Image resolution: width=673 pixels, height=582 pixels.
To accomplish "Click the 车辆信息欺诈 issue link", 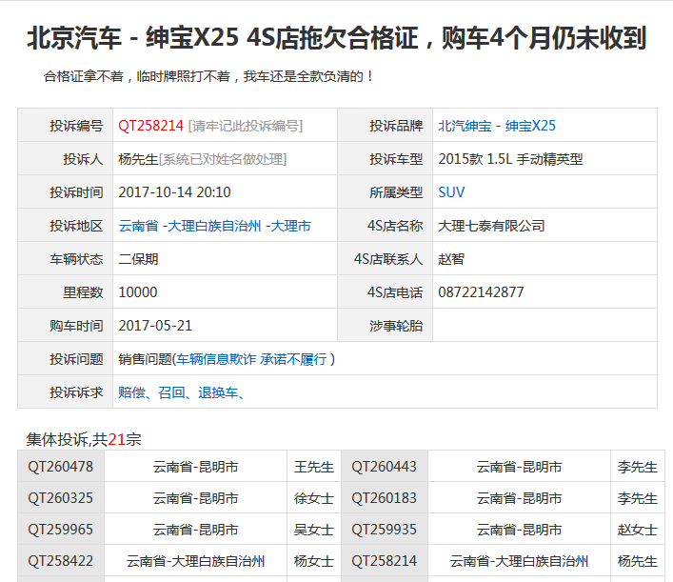I will click(x=216, y=359).
